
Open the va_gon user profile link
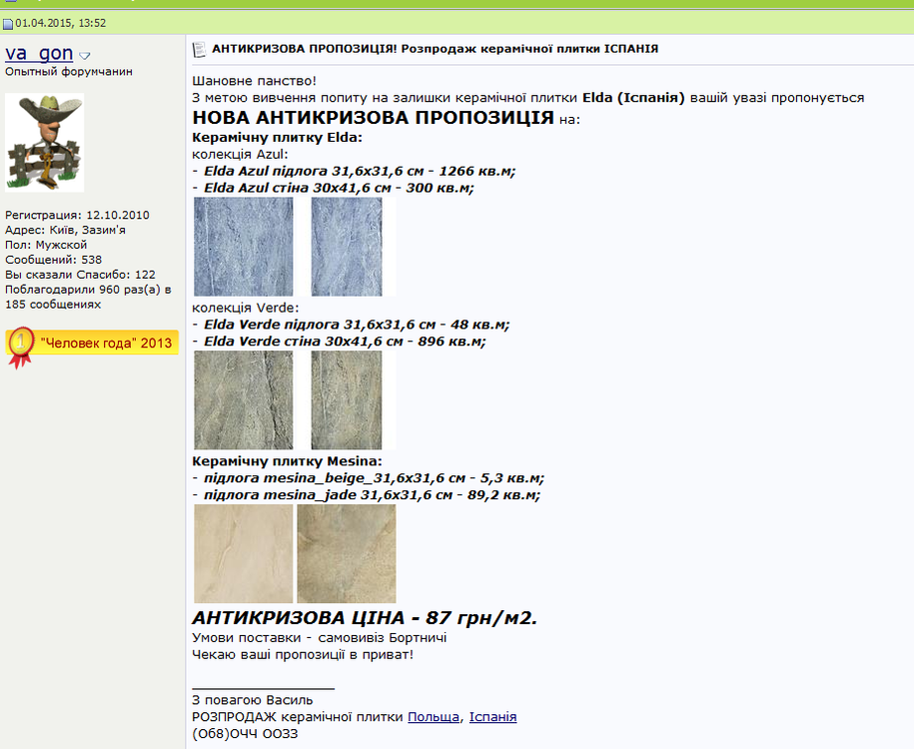[38, 54]
